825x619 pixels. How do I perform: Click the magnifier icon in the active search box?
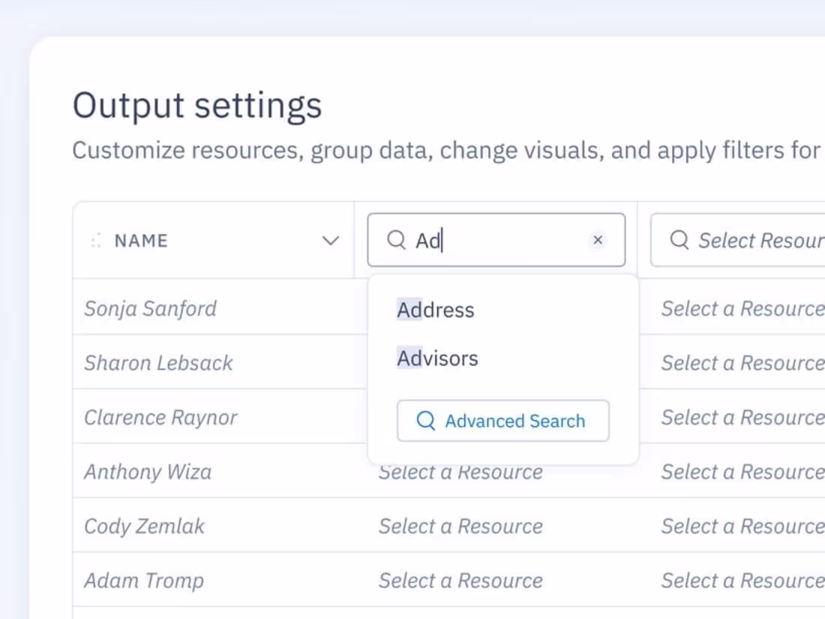pyautogui.click(x=395, y=239)
